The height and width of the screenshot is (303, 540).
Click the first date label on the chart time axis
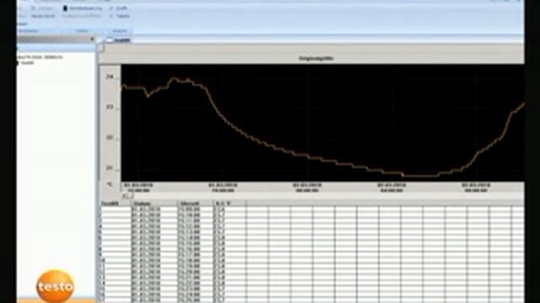138,188
